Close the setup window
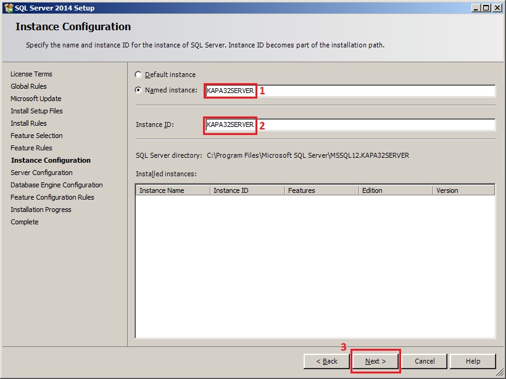Screen dimensions: 506x379 [x=497, y=8]
